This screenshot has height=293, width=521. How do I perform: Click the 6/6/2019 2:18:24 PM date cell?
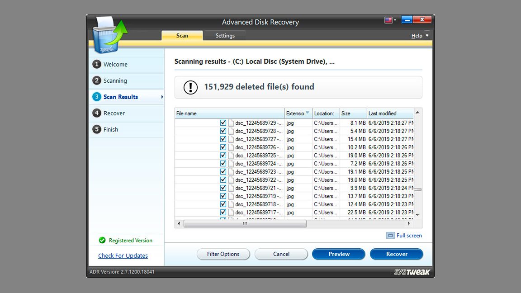pyautogui.click(x=391, y=188)
